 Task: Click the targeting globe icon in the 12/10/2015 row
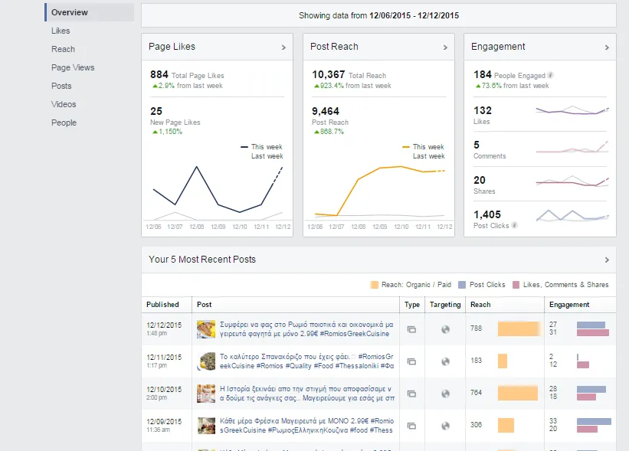click(445, 394)
